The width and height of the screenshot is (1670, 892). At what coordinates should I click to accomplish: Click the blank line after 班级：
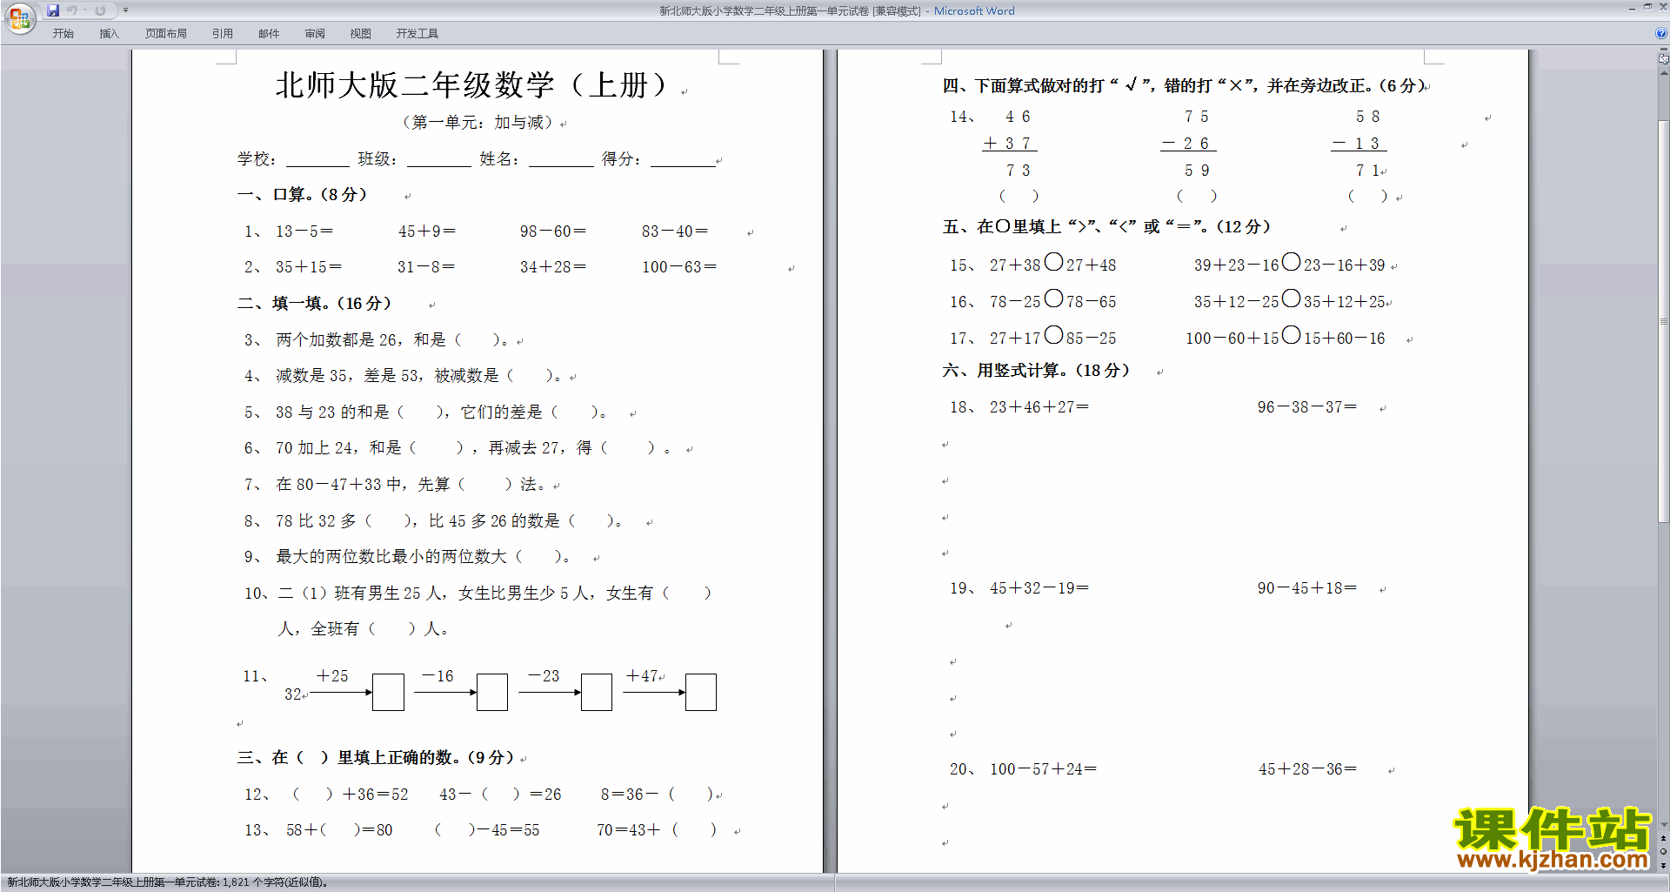[439, 160]
